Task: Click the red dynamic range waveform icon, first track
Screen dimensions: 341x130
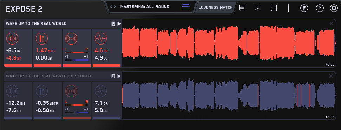Action: click(x=100, y=39)
